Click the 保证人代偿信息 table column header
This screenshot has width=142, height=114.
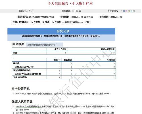108,49
